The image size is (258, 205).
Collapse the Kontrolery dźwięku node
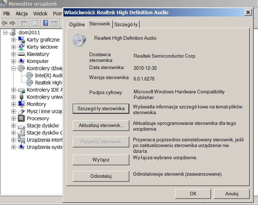point(14,68)
